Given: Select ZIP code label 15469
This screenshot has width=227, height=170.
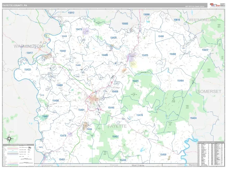Looking at the screenshot, I should [x=173, y=54].
